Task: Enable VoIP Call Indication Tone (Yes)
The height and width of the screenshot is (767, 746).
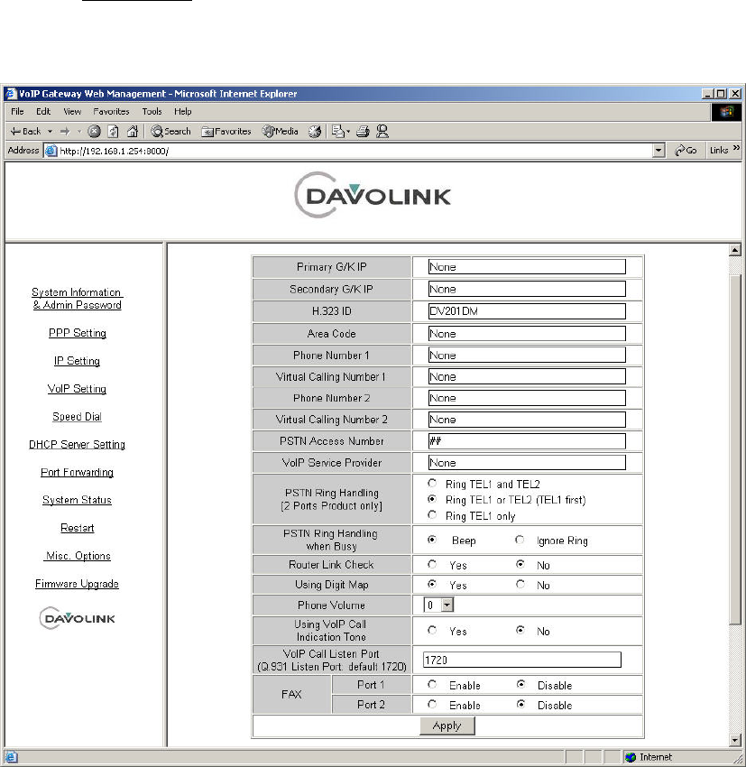Action: pos(432,630)
